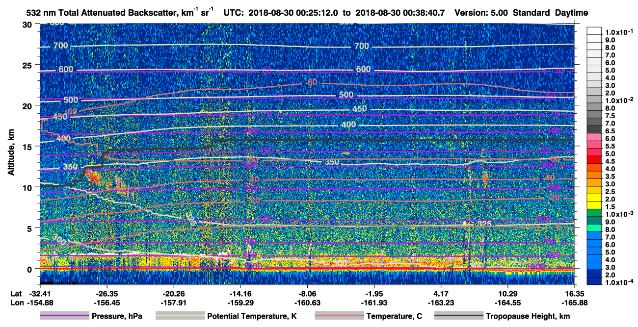Click the dark Tropopause Height line sample in the legend

pyautogui.click(x=459, y=316)
